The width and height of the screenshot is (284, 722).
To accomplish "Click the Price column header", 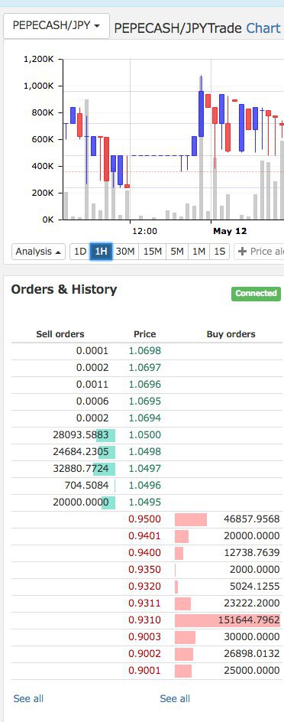I will click(145, 334).
